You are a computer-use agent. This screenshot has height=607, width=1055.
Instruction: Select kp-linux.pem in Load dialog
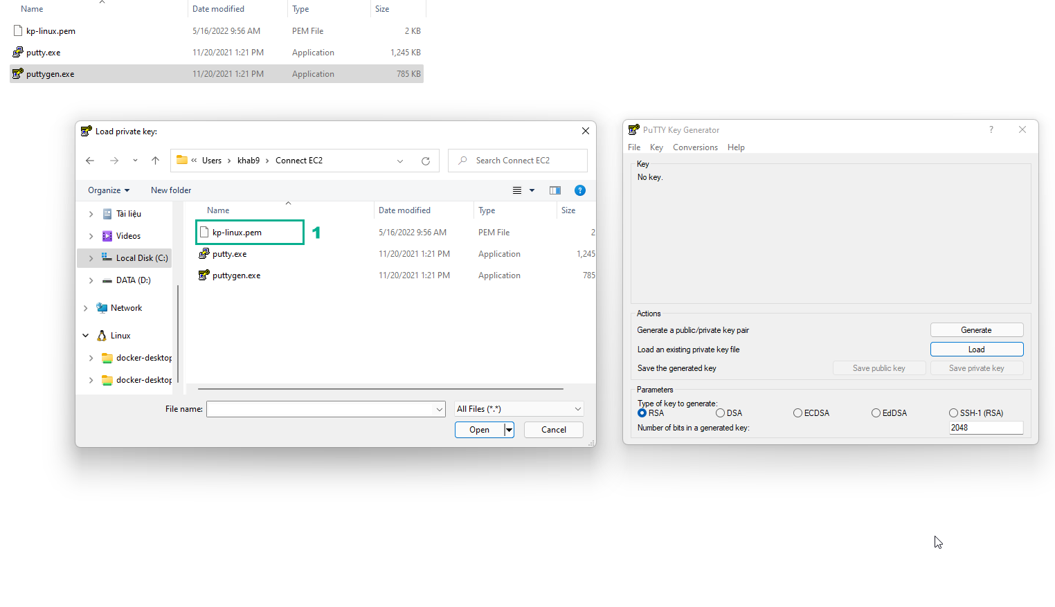click(x=237, y=233)
